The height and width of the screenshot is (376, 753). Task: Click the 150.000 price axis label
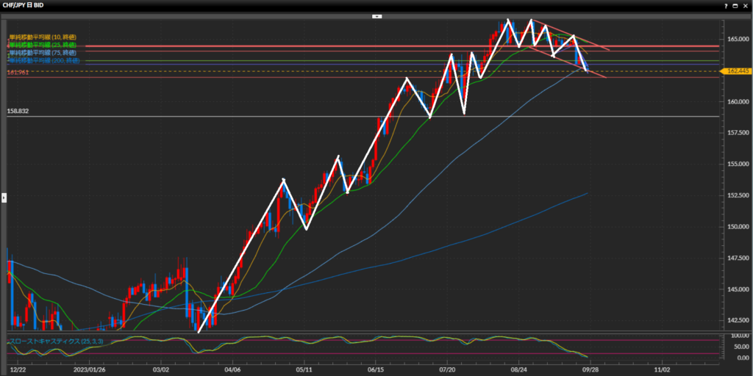736,226
